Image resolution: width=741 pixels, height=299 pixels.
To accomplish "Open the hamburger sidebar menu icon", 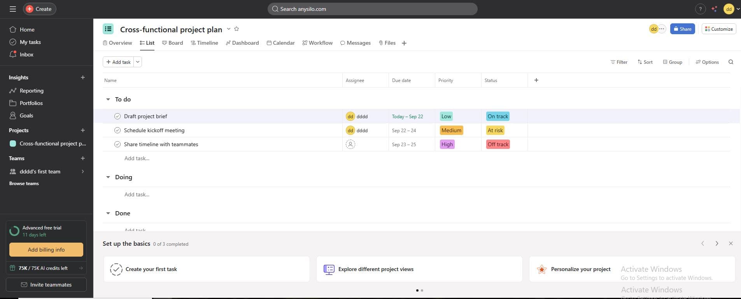I will pyautogui.click(x=13, y=9).
